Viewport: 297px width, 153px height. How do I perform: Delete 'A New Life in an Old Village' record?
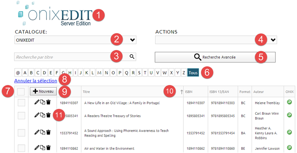pos(49,102)
